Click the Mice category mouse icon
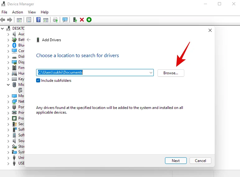This screenshot has width=240, height=177. point(14,85)
